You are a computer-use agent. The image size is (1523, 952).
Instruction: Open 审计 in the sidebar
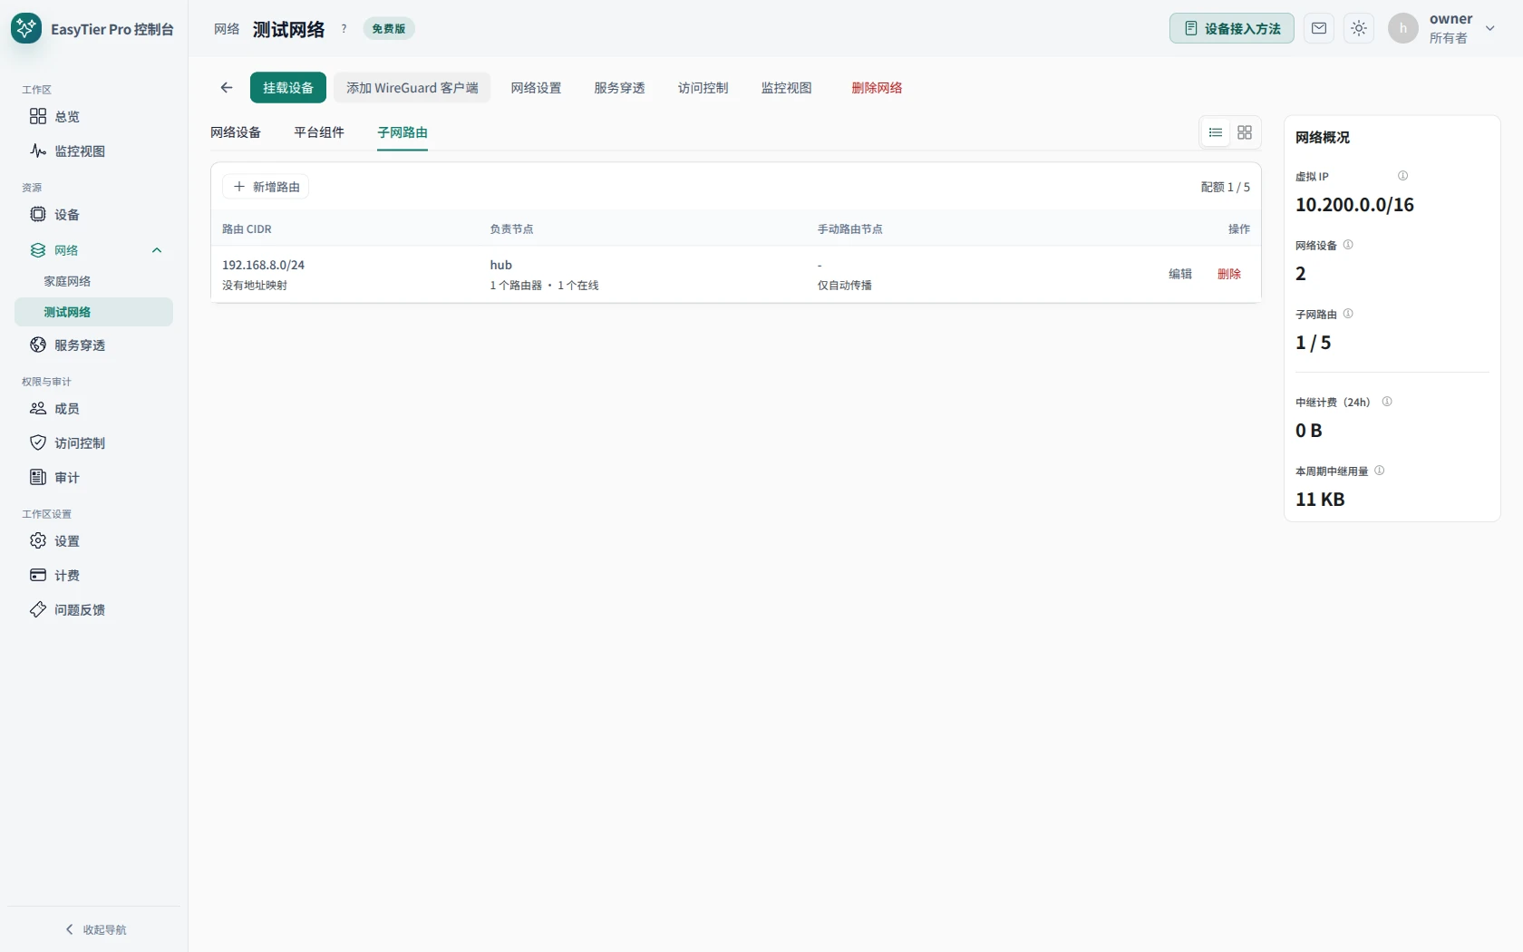[93, 477]
